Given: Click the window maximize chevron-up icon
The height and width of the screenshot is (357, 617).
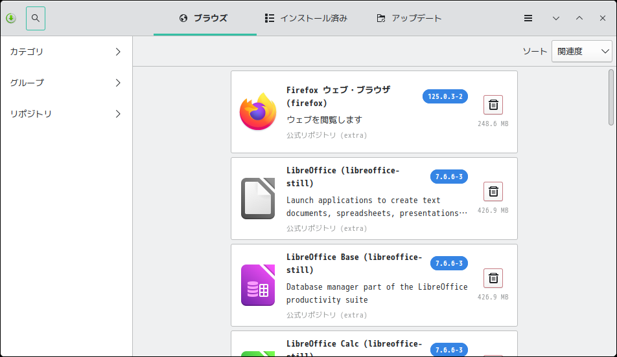Looking at the screenshot, I should click(579, 18).
